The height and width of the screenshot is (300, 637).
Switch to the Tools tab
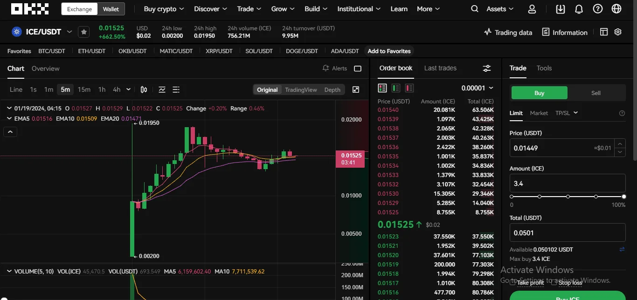544,68
